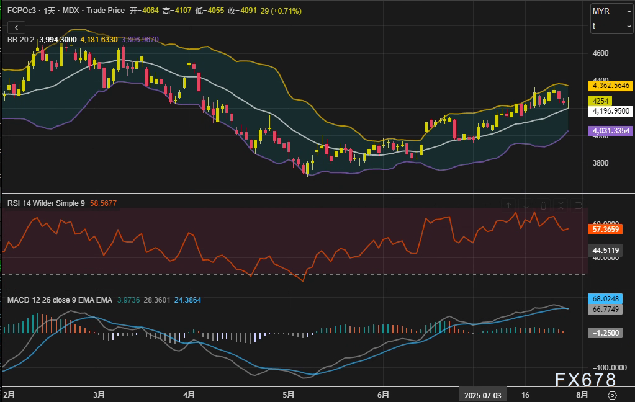
Task: Click the 4254 last price tag
Action: [601, 100]
